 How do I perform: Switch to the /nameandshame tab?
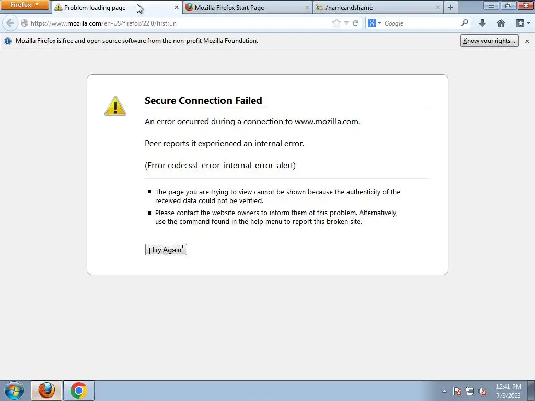[378, 7]
